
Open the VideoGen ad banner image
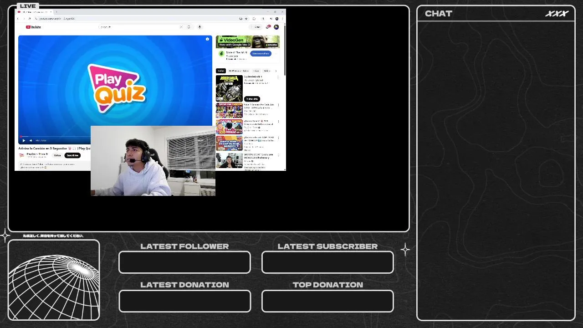(x=248, y=42)
